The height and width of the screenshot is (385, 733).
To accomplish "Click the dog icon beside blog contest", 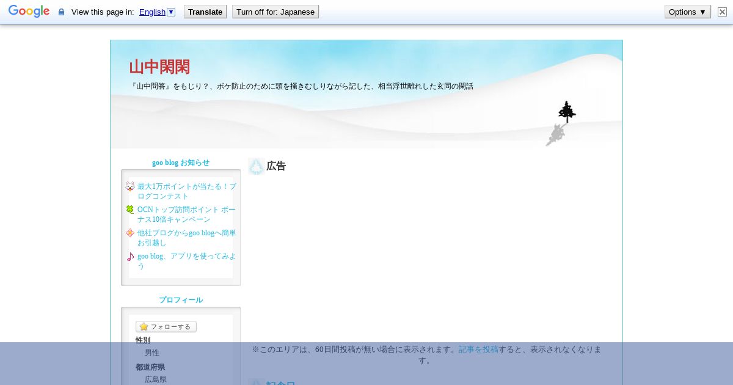I will 130,186.
